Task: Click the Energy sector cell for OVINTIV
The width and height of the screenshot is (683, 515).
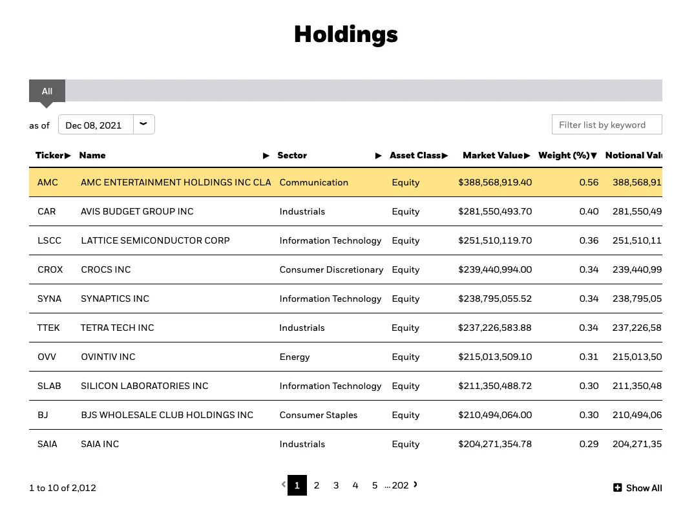Action: tap(295, 357)
